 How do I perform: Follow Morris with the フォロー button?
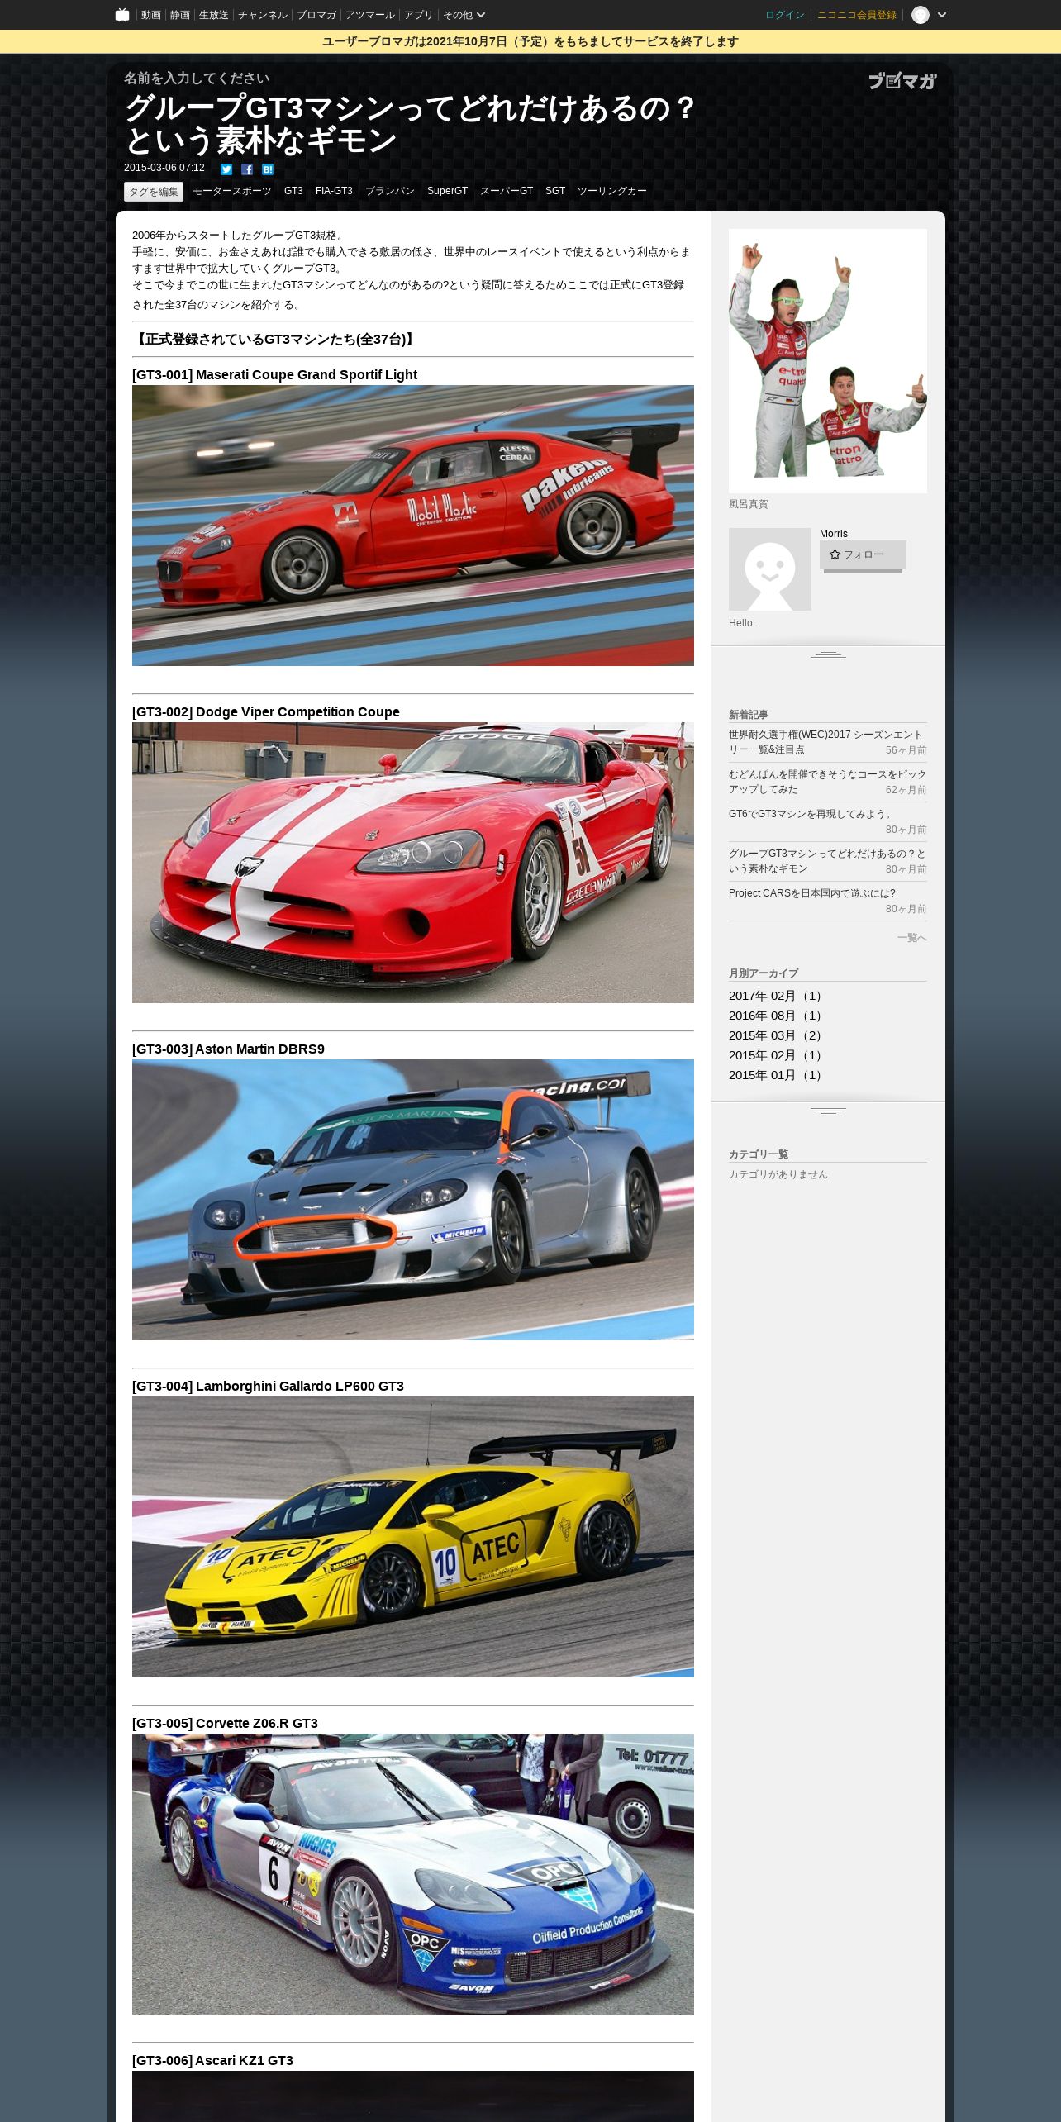[x=863, y=554]
